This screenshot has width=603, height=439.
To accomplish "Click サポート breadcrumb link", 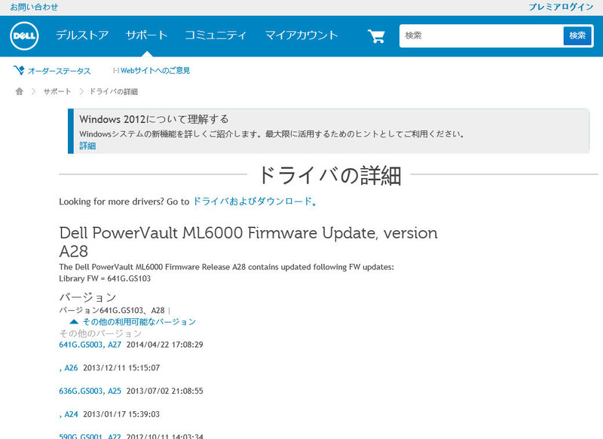I will (57, 91).
